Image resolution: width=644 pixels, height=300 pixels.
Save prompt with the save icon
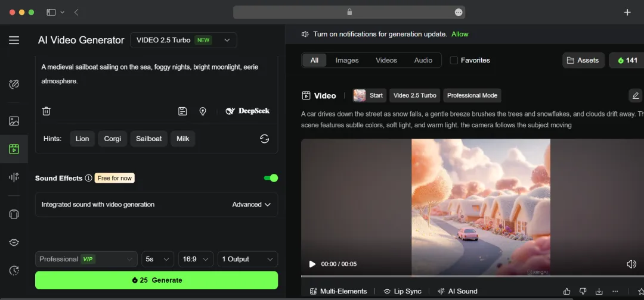tap(182, 111)
